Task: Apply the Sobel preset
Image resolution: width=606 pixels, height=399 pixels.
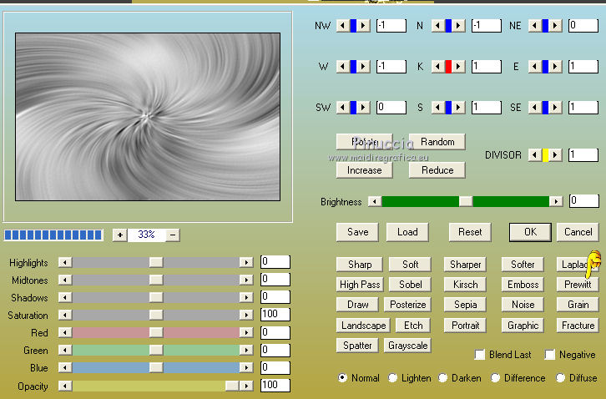Action: coord(410,285)
